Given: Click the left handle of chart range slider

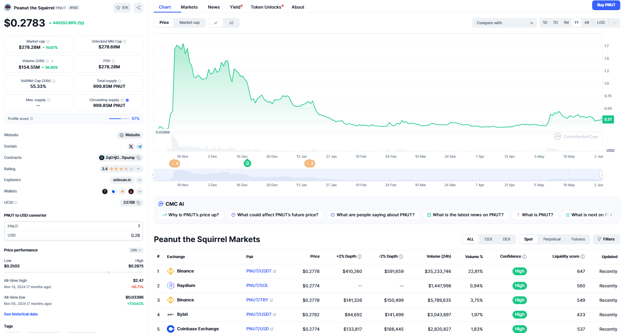Looking at the screenshot, I should 154,175.
